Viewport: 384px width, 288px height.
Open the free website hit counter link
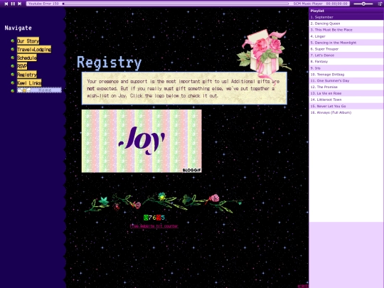click(x=154, y=226)
